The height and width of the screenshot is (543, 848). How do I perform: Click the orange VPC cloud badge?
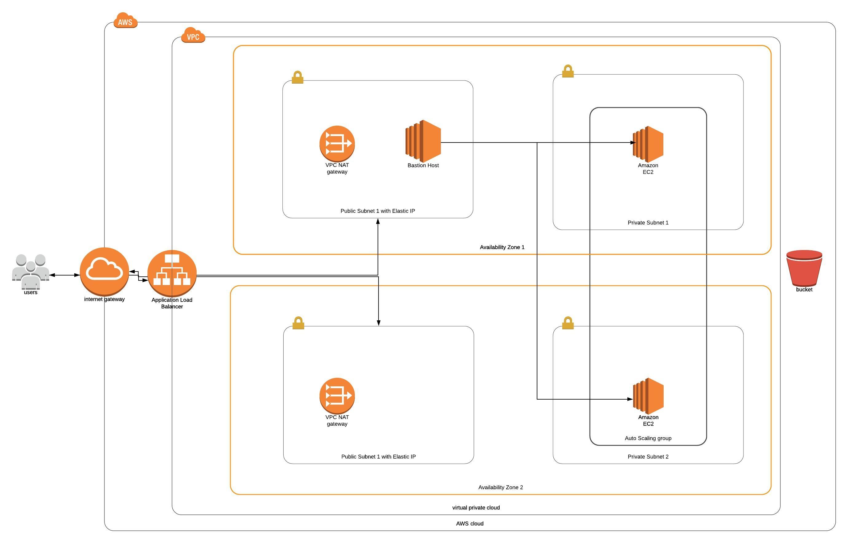click(x=193, y=36)
